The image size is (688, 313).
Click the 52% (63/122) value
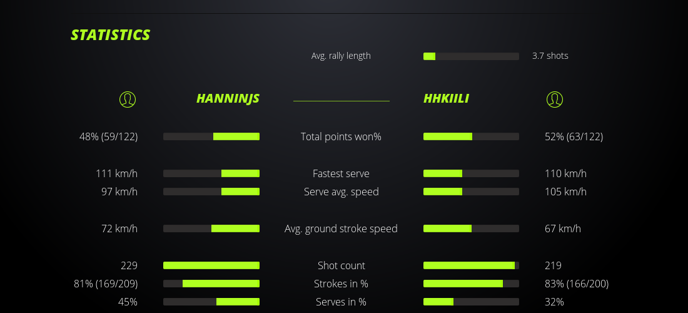[x=574, y=136]
